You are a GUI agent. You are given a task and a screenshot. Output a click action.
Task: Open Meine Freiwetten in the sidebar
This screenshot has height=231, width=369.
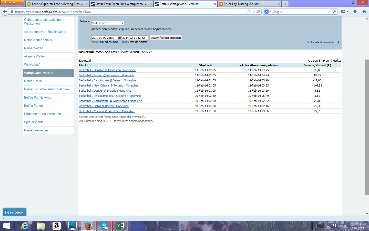(36, 130)
